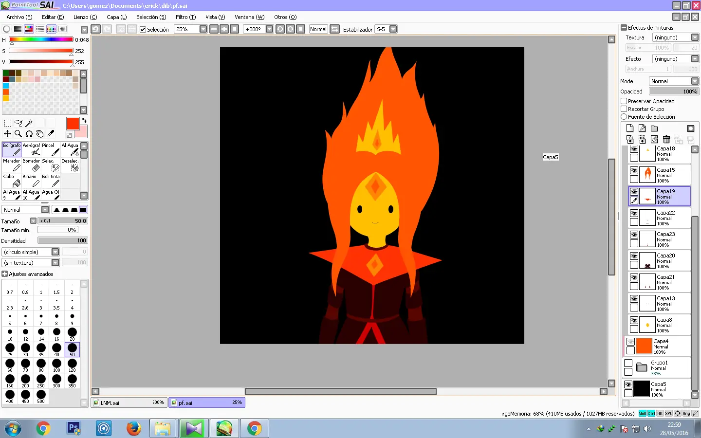Pick the Borrador eraser tool

pos(31,165)
